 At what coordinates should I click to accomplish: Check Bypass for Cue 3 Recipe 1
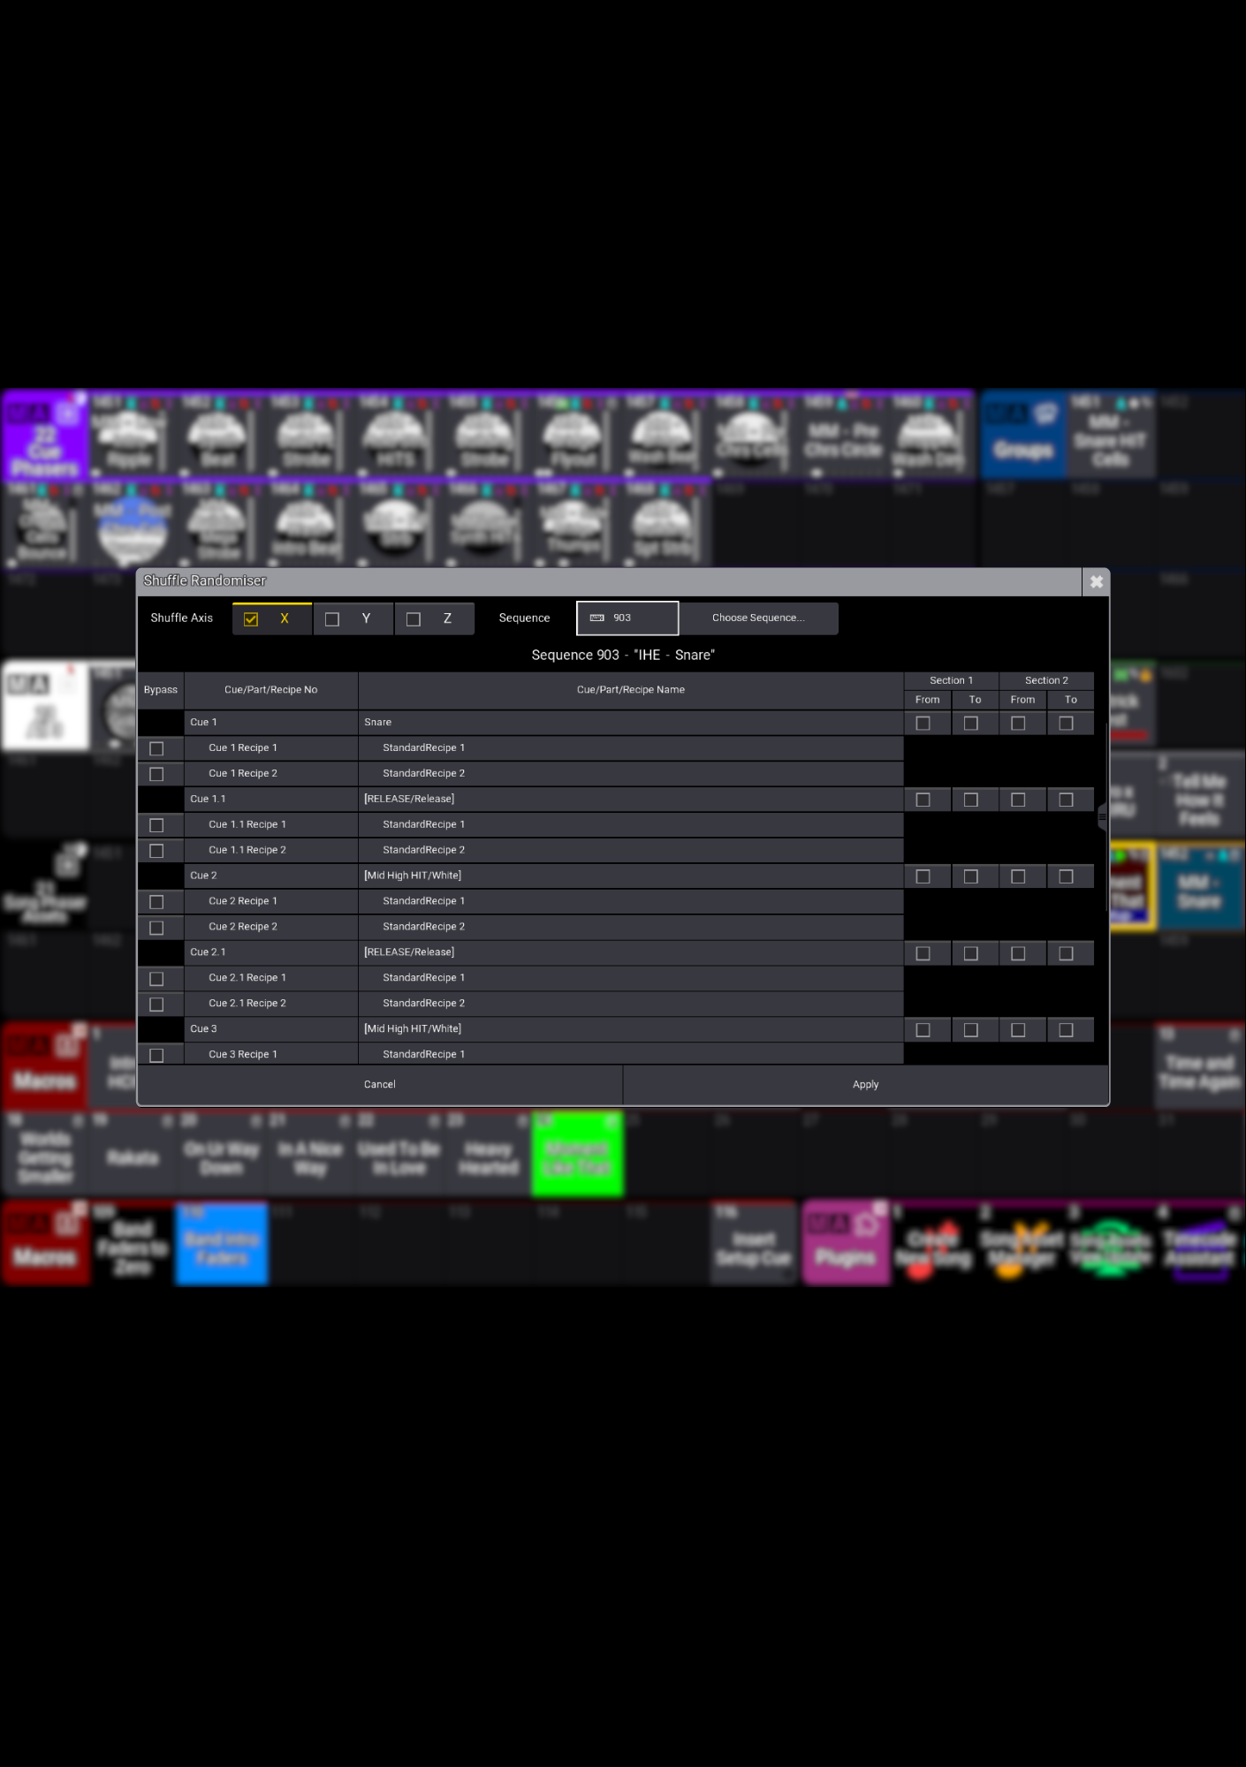click(157, 1056)
